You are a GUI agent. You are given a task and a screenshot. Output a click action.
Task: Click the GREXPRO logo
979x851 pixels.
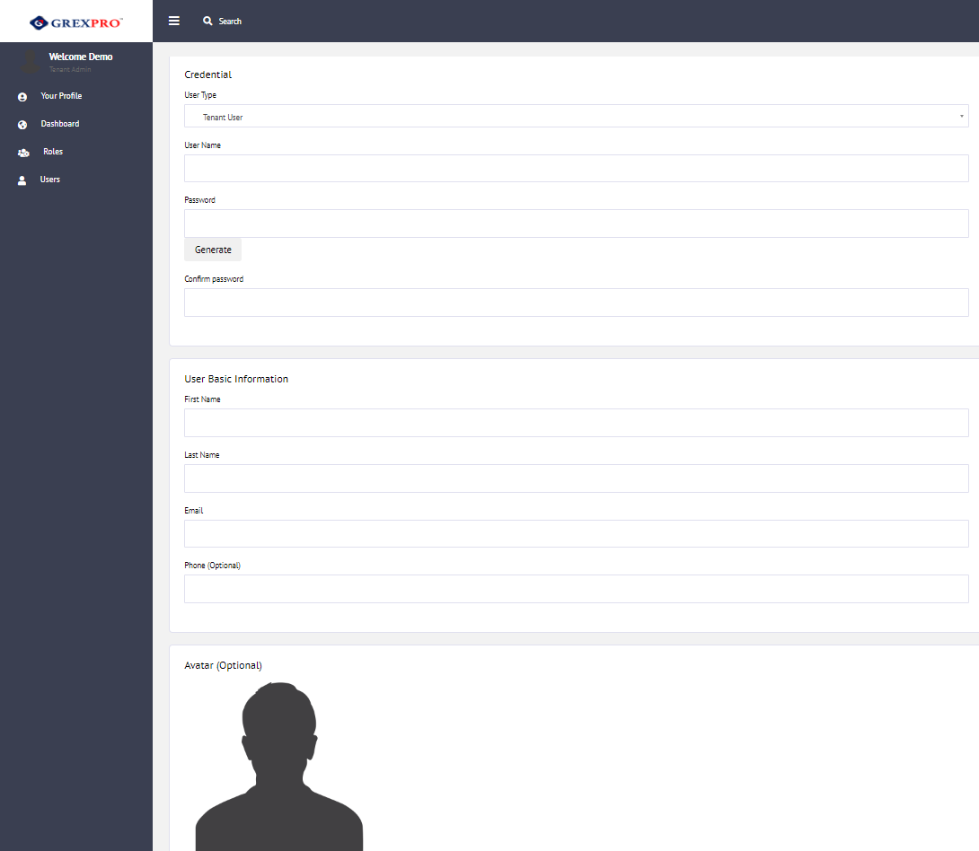pyautogui.click(x=76, y=22)
